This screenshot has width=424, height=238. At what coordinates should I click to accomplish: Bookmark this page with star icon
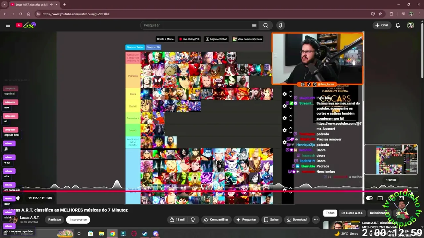click(380, 14)
